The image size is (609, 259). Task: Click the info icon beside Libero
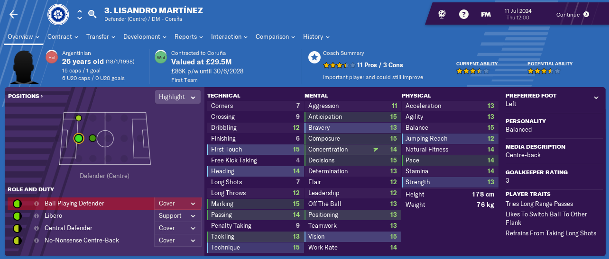pyautogui.click(x=37, y=216)
